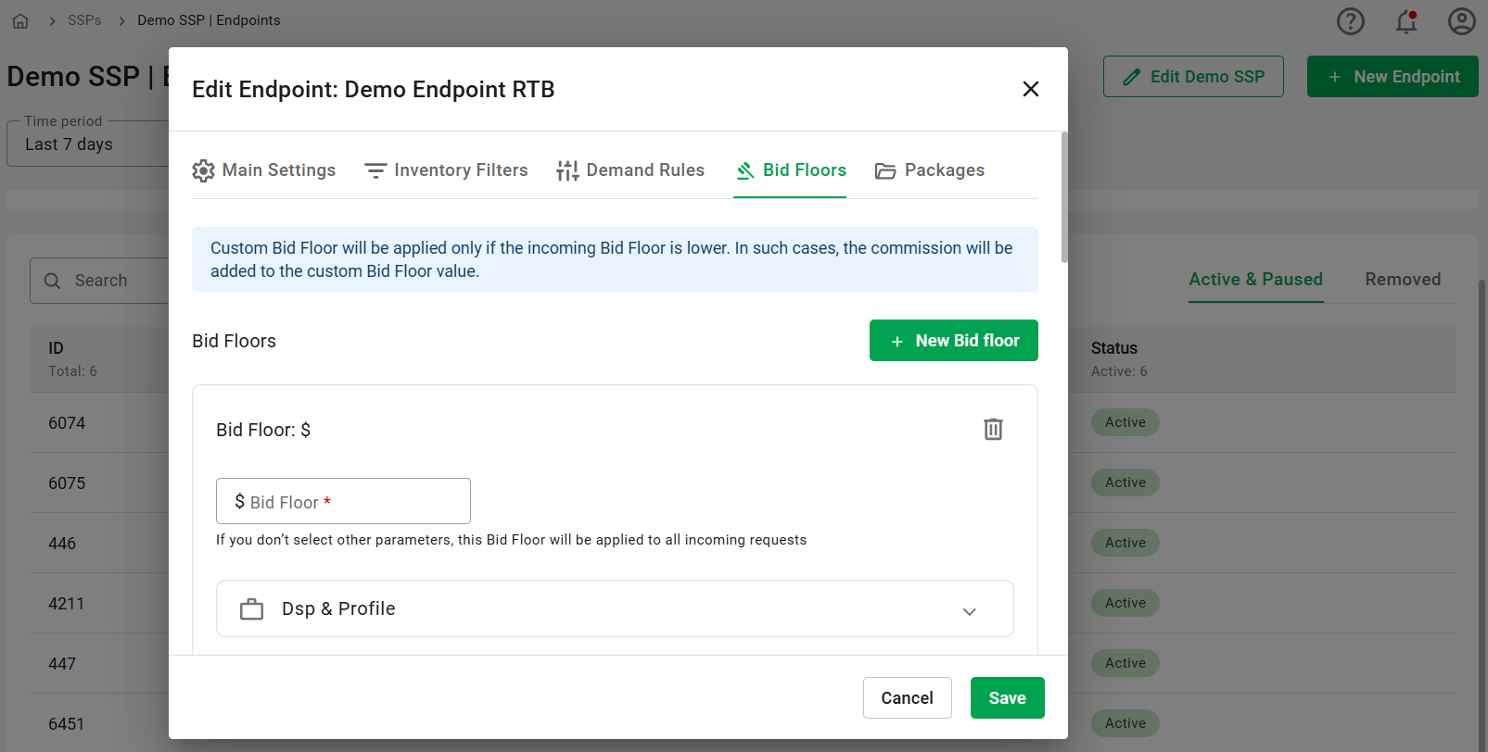Click the home breadcrumb icon

tap(20, 20)
